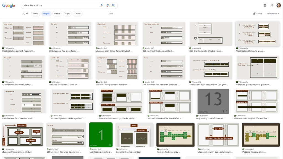The height and width of the screenshot is (159, 283).
Task: Open Google Lens image search
Action: (108, 5)
